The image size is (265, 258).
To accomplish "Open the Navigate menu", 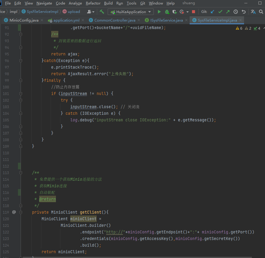I will (x=44, y=3).
